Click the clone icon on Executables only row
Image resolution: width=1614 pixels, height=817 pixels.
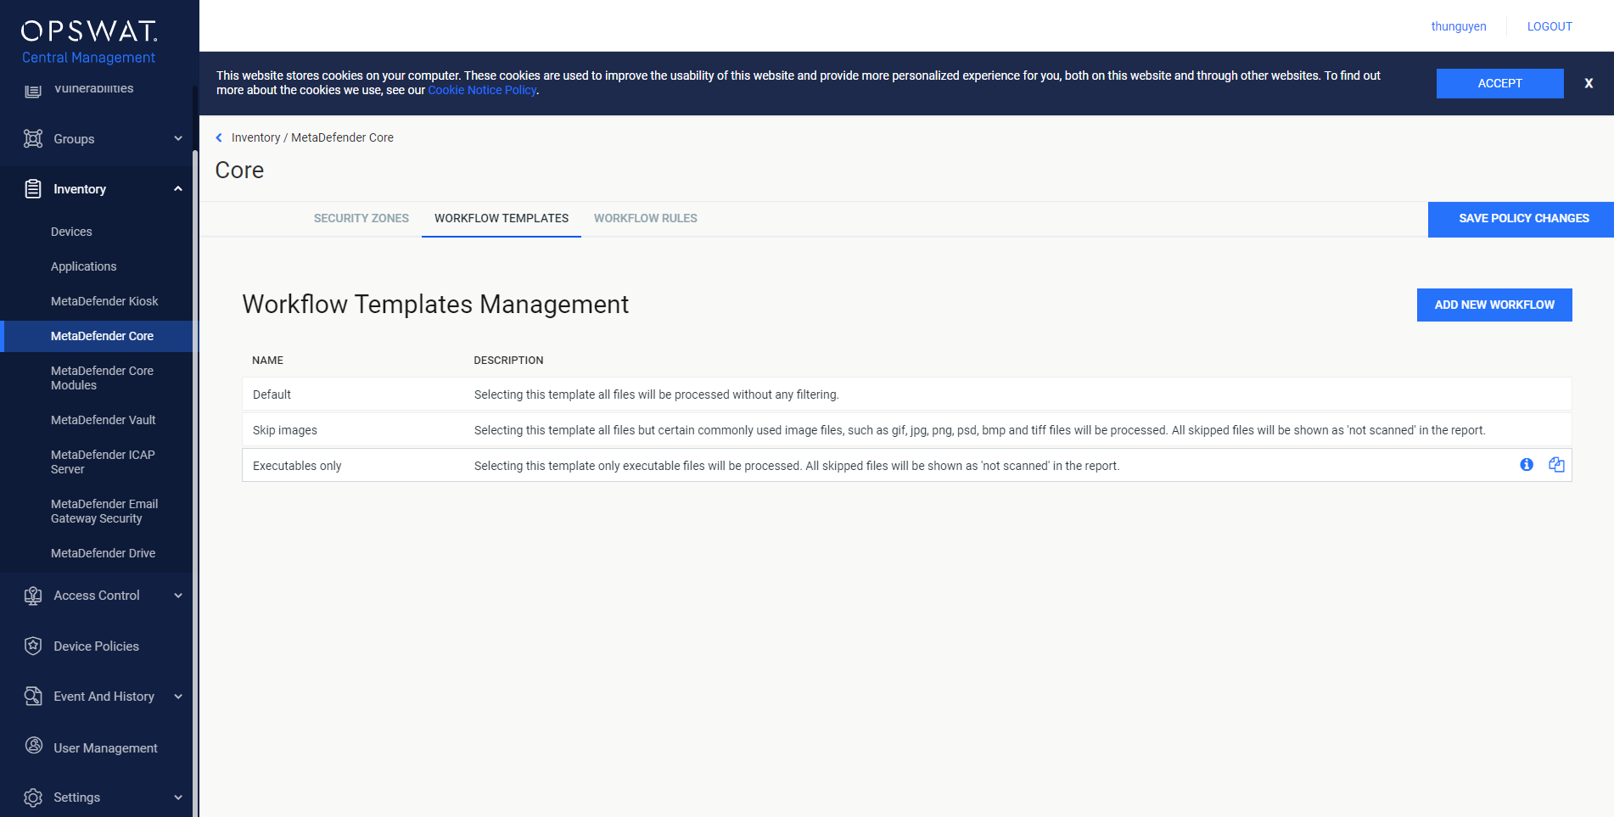pos(1556,465)
